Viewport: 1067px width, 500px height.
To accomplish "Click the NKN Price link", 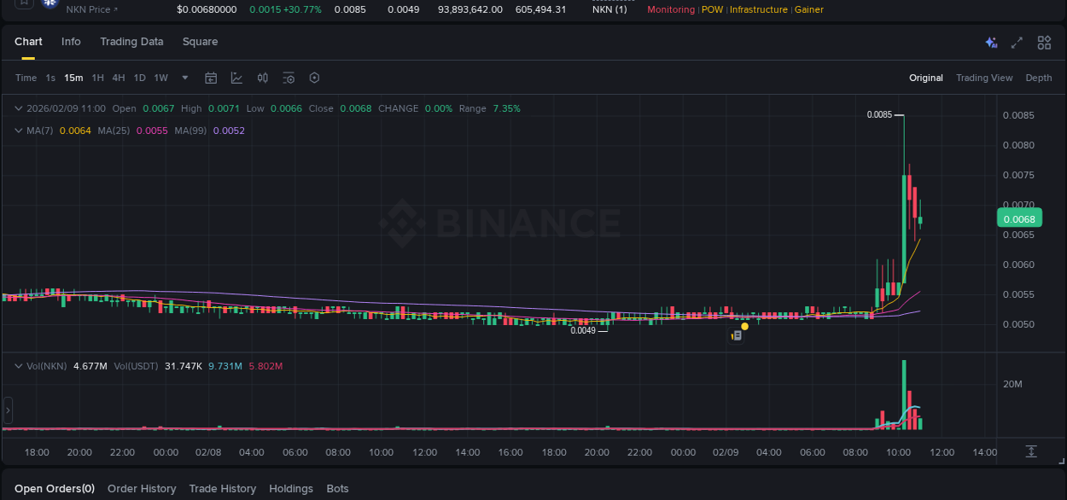I will 90,9.
